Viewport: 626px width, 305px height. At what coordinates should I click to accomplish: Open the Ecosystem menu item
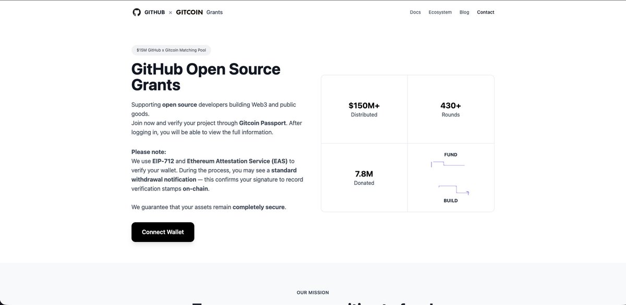point(440,12)
